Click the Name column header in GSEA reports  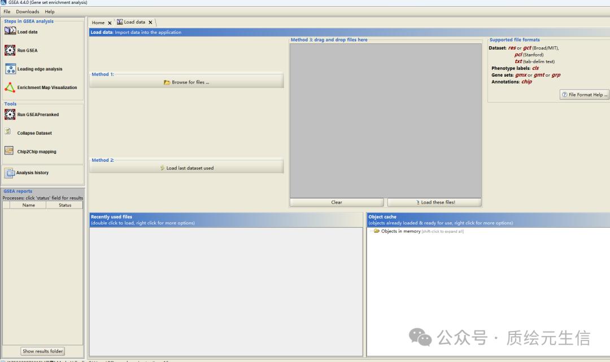click(28, 205)
